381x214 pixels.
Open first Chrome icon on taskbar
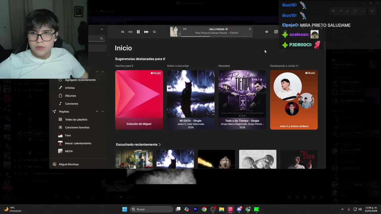(x=204, y=209)
